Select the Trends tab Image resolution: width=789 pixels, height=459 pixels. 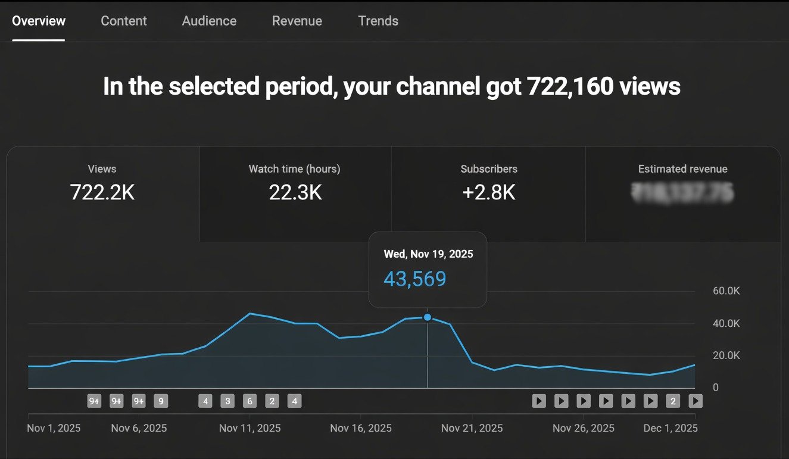[378, 21]
